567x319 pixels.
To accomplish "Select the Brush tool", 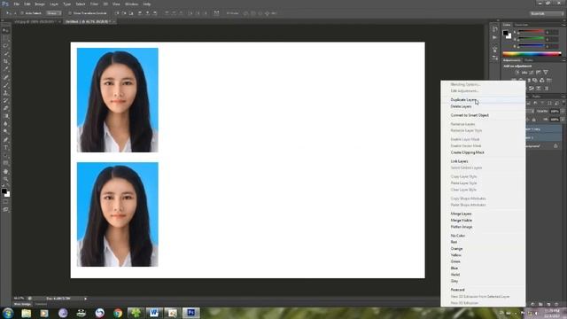I will click(6, 85).
